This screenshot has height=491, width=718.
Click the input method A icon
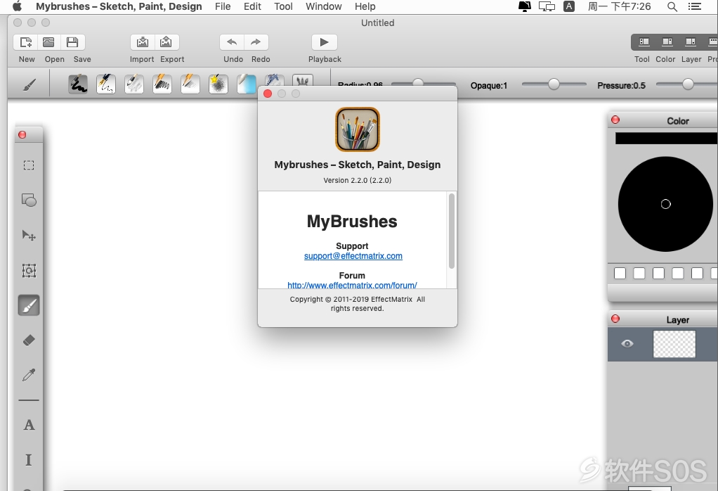tap(569, 6)
